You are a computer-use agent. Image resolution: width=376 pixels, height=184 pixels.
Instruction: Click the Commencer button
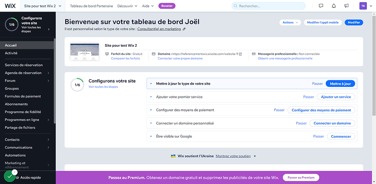coord(341,137)
